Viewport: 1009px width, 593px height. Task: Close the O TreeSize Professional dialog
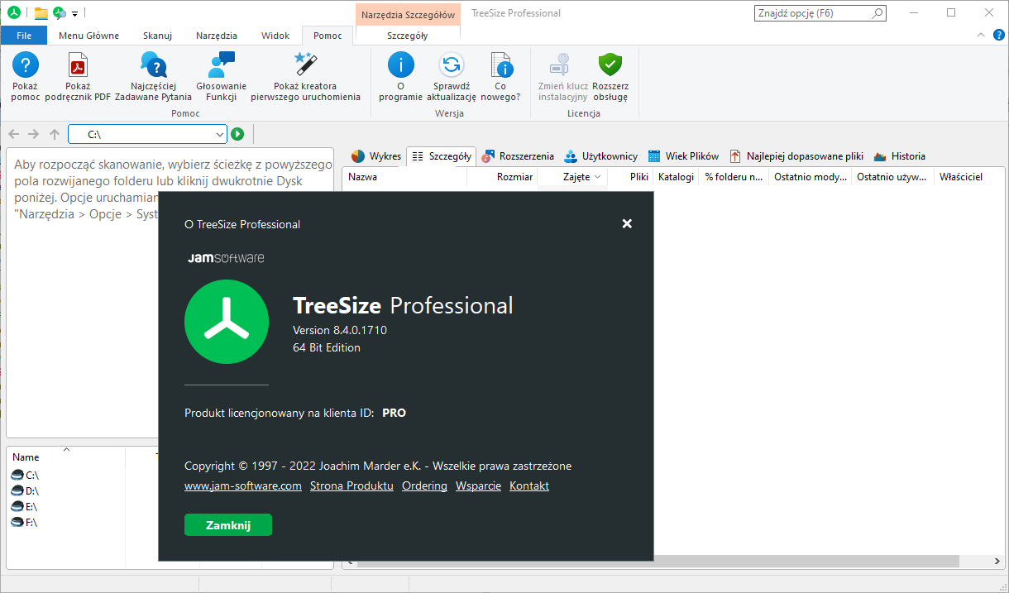point(627,223)
